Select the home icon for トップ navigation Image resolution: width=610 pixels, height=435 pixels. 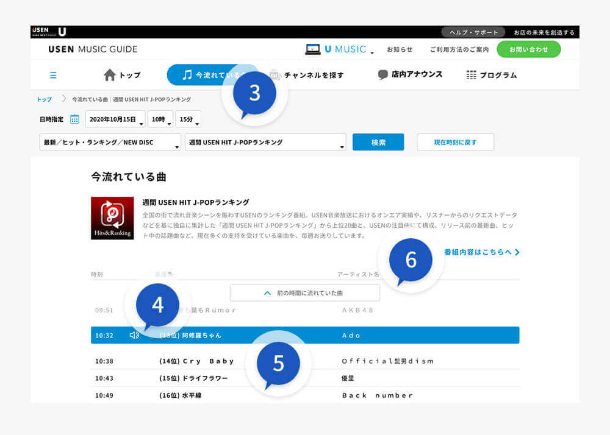point(110,74)
